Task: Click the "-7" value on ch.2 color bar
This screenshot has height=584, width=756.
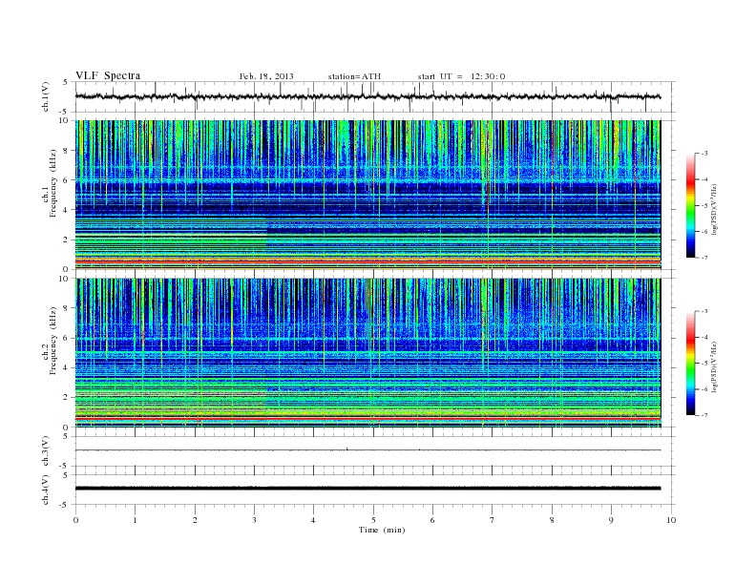Action: (704, 415)
